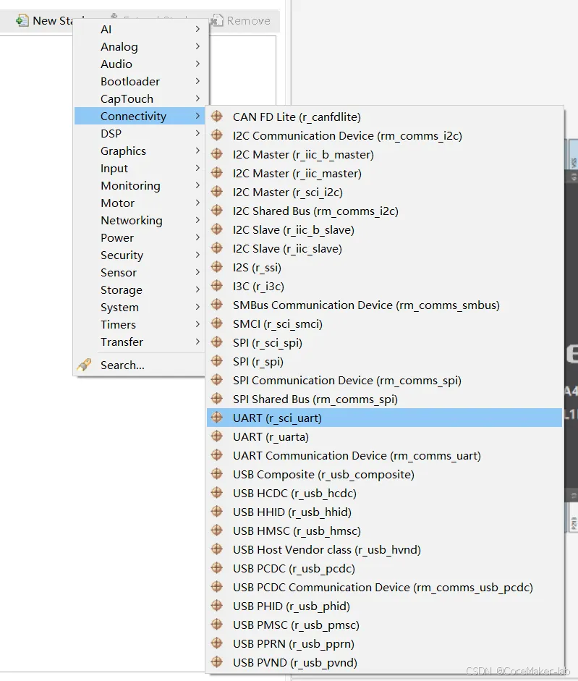Open the Transfer submenu
Image resolution: width=578 pixels, height=681 pixels.
(140, 342)
